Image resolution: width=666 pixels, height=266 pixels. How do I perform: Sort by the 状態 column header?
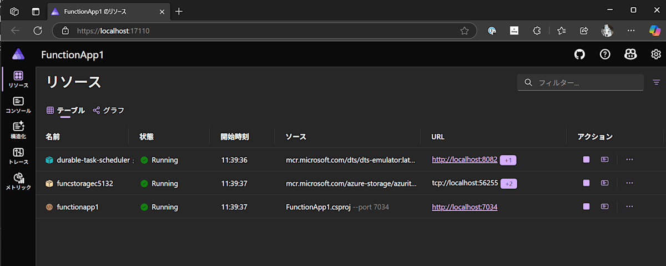point(147,137)
